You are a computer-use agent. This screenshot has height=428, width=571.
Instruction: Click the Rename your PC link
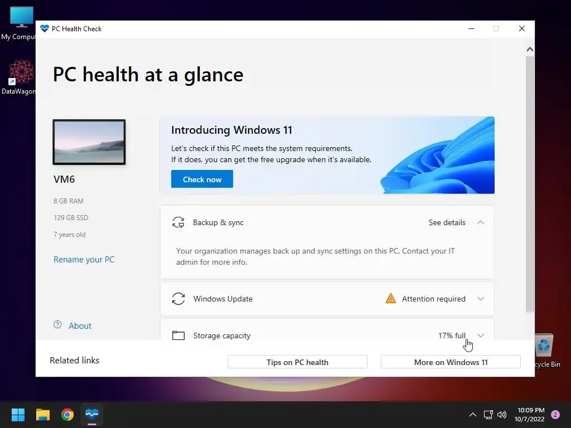pyautogui.click(x=84, y=260)
